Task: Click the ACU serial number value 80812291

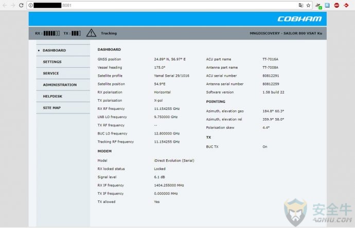Action: coord(271,75)
